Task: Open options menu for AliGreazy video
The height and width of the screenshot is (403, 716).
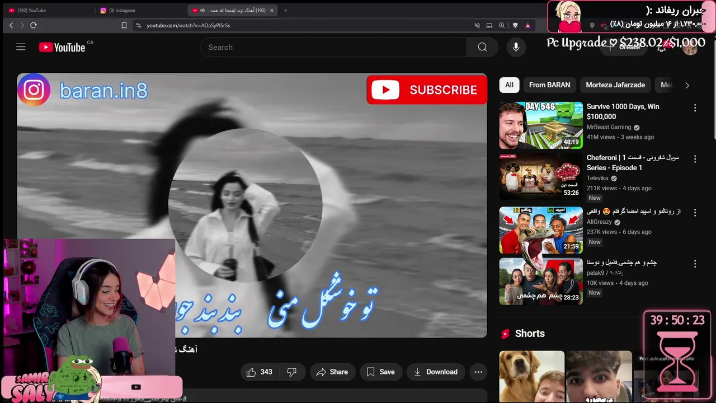Action: [695, 213]
